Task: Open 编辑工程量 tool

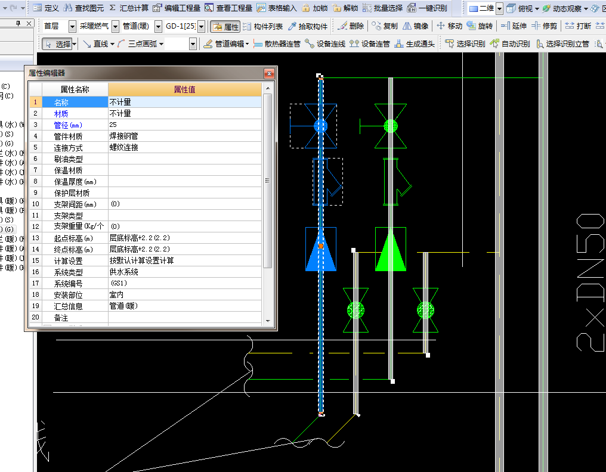Action: click(177, 8)
